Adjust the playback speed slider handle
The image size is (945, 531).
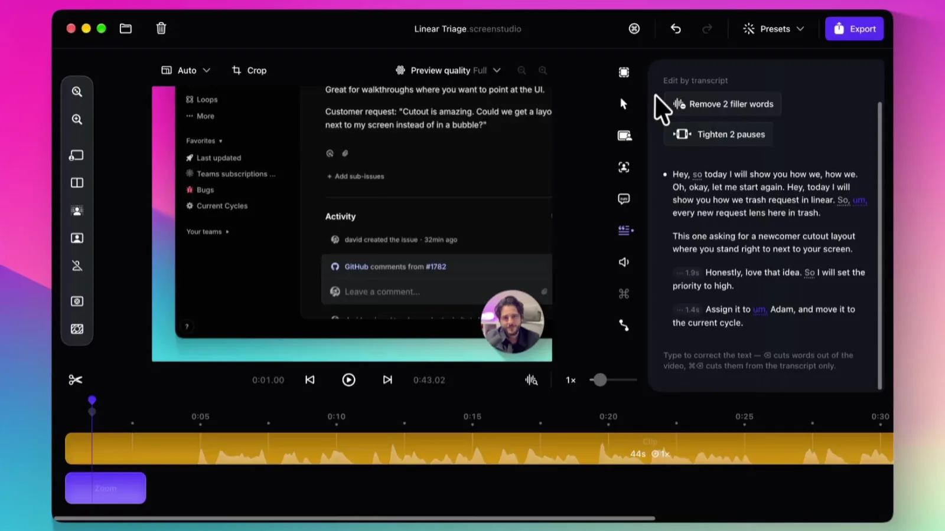[x=599, y=380]
